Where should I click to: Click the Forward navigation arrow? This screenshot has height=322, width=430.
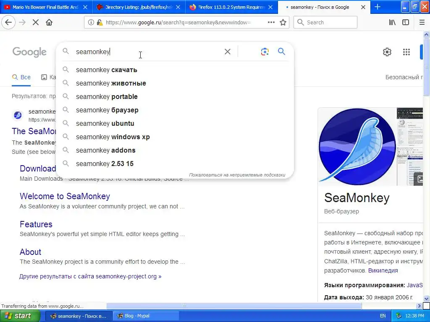click(x=22, y=22)
